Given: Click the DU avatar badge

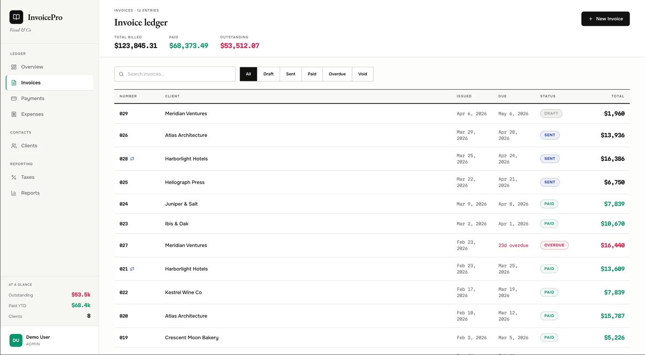Looking at the screenshot, I should pos(16,340).
